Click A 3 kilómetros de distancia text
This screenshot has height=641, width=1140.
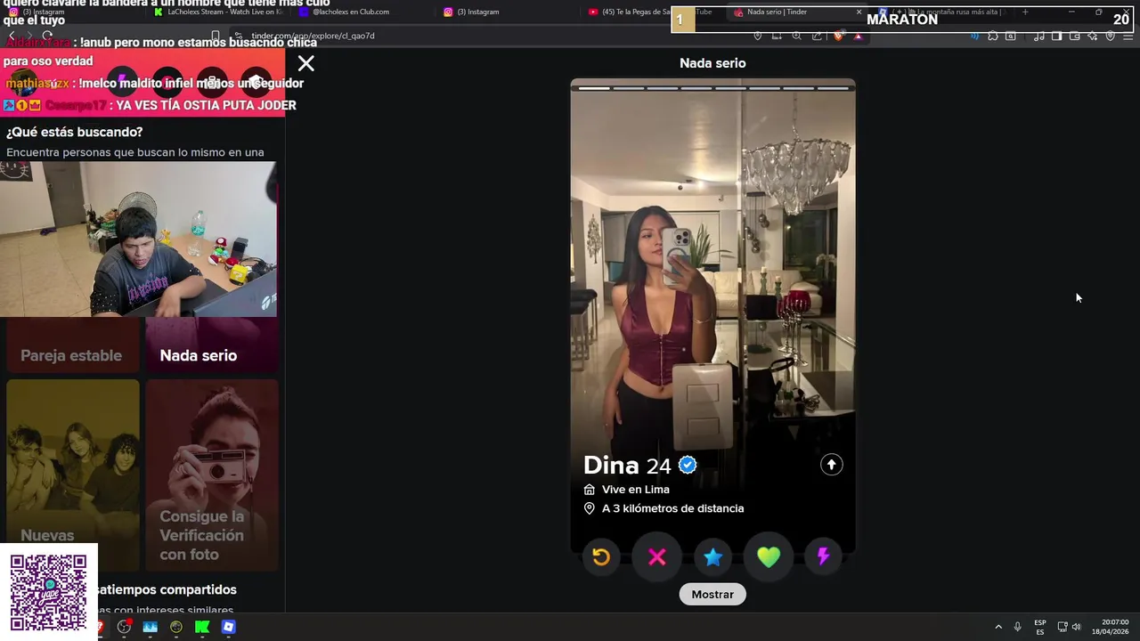tap(672, 508)
